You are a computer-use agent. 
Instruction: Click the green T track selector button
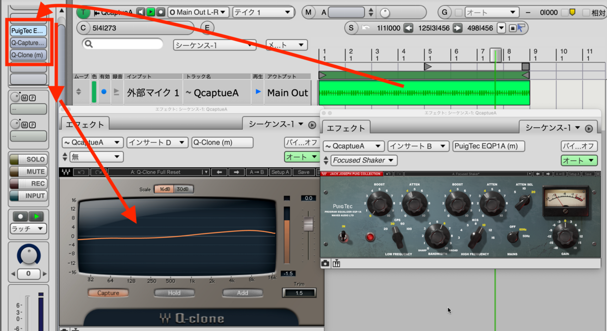pos(83,12)
